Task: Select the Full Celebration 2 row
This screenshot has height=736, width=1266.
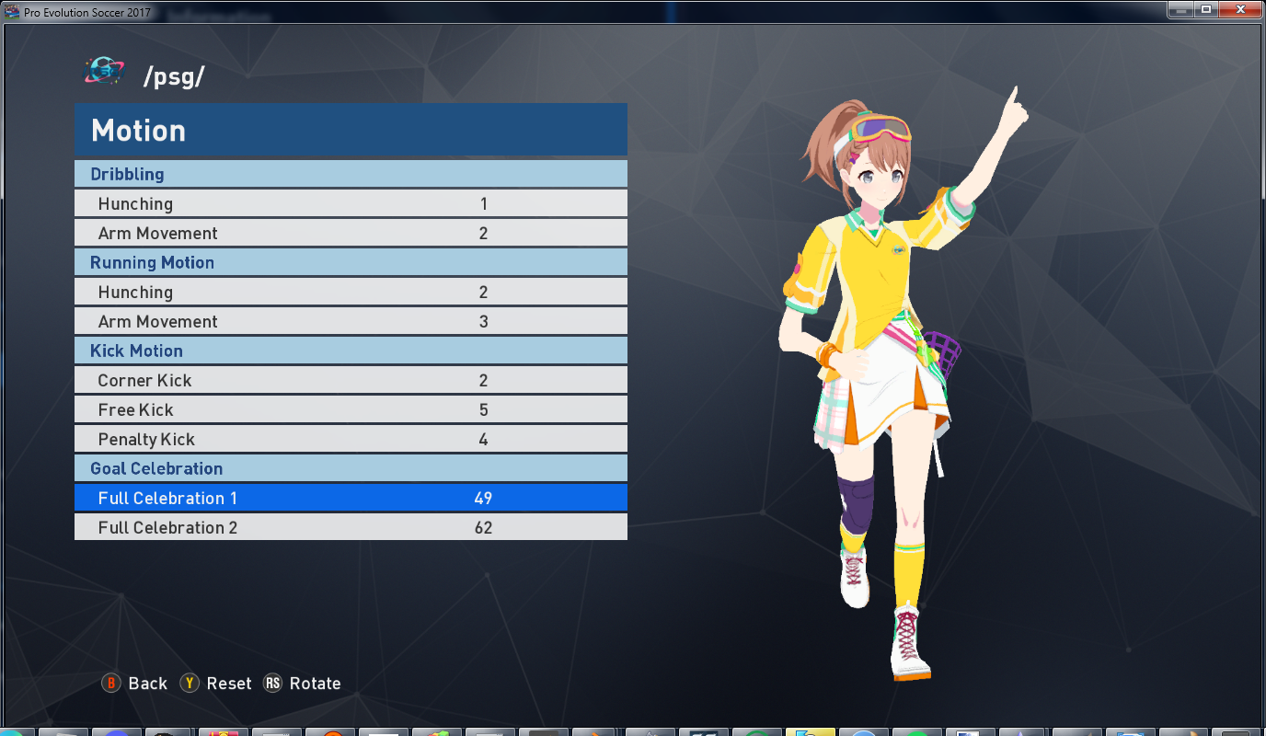Action: [x=351, y=527]
